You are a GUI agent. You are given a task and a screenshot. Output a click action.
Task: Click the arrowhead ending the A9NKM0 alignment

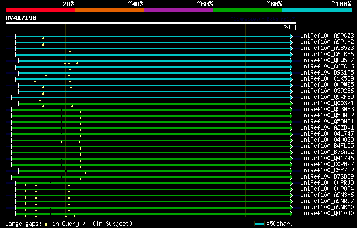tap(291, 207)
